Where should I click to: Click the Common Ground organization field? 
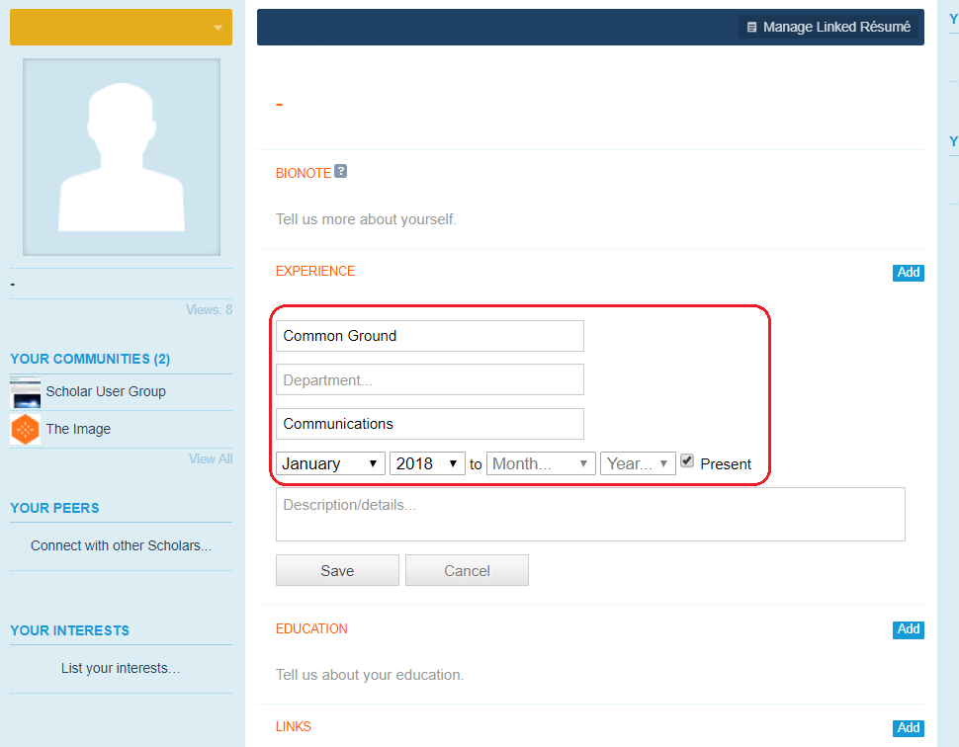[x=430, y=336]
